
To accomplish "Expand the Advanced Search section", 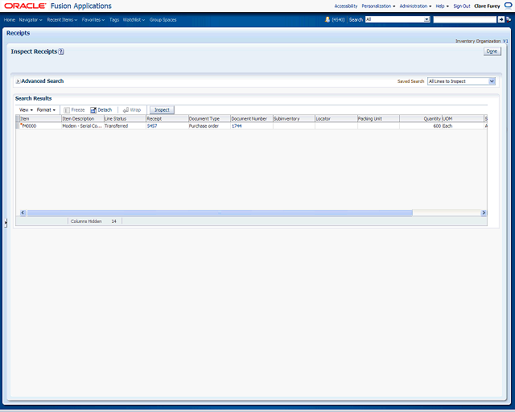I will coord(18,81).
